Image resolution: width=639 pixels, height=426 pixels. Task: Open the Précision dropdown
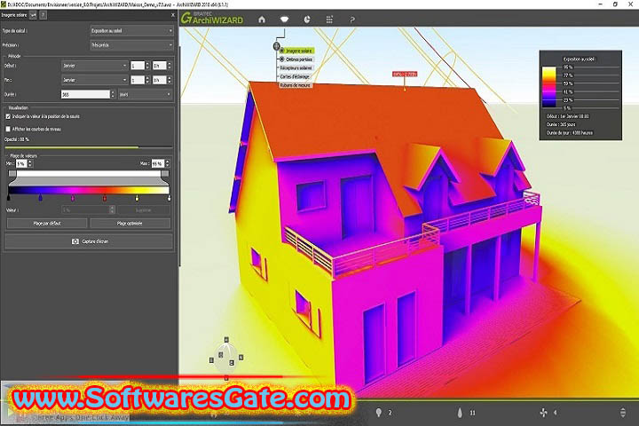point(131,45)
